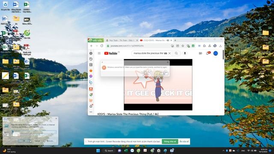Open the Cốc Cốc desktop shortcut
Screen dimensions: 274x154
point(27,34)
